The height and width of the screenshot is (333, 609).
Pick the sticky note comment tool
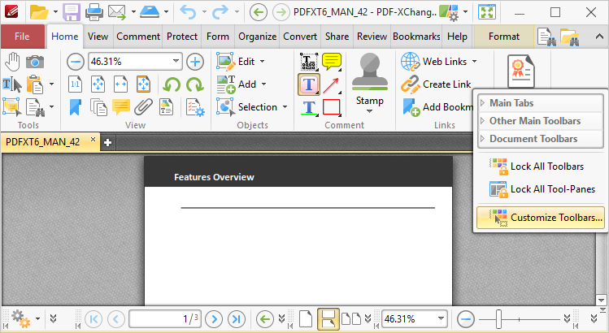(332, 62)
